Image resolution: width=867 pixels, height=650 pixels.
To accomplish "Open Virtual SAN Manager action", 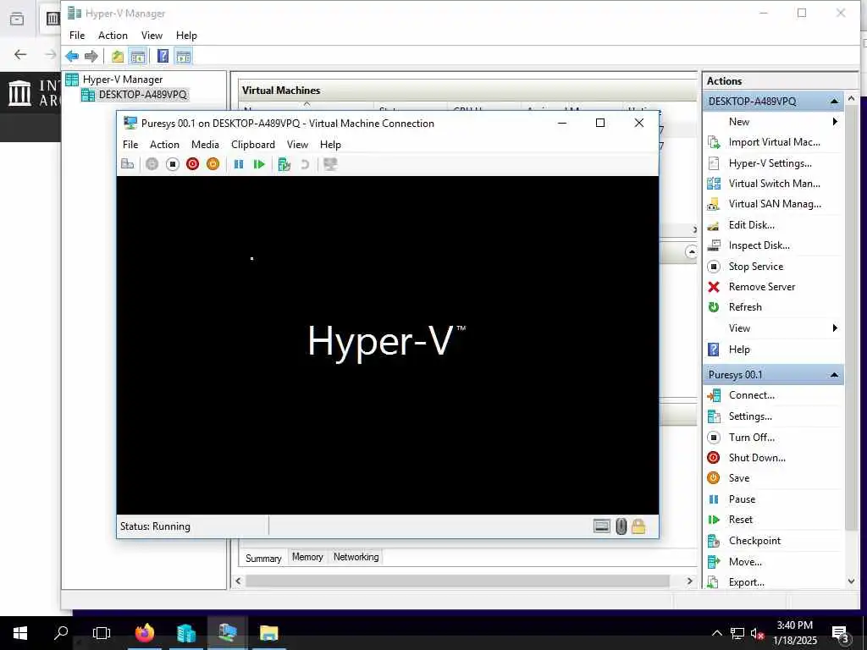I will pos(773,204).
